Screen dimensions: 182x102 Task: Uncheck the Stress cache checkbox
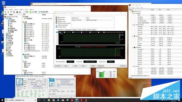pyautogui.click(x=59, y=21)
